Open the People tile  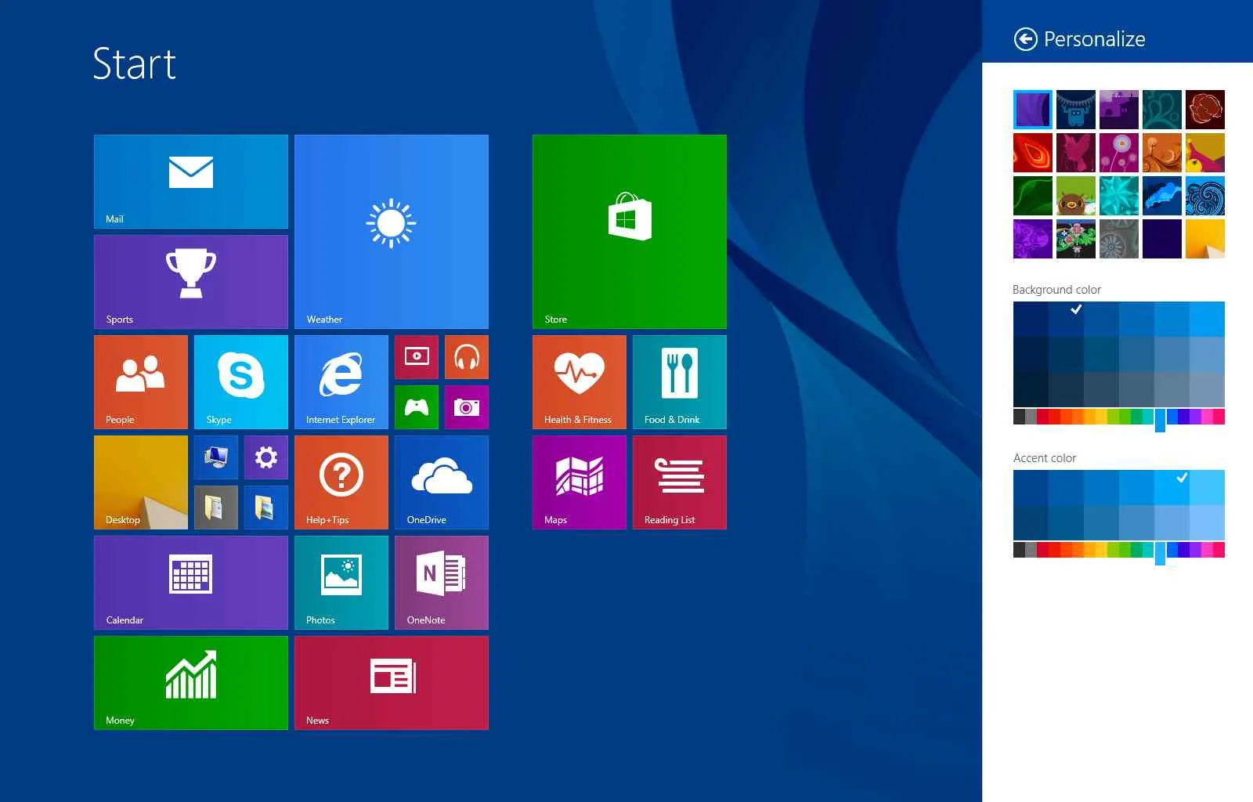[x=141, y=382]
